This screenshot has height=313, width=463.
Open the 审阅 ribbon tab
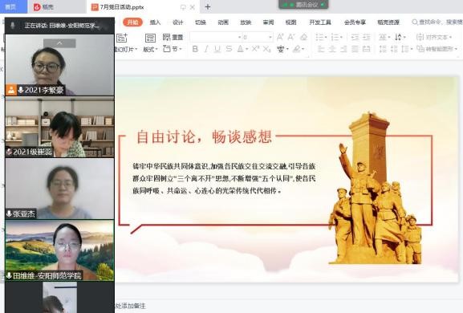tap(268, 22)
